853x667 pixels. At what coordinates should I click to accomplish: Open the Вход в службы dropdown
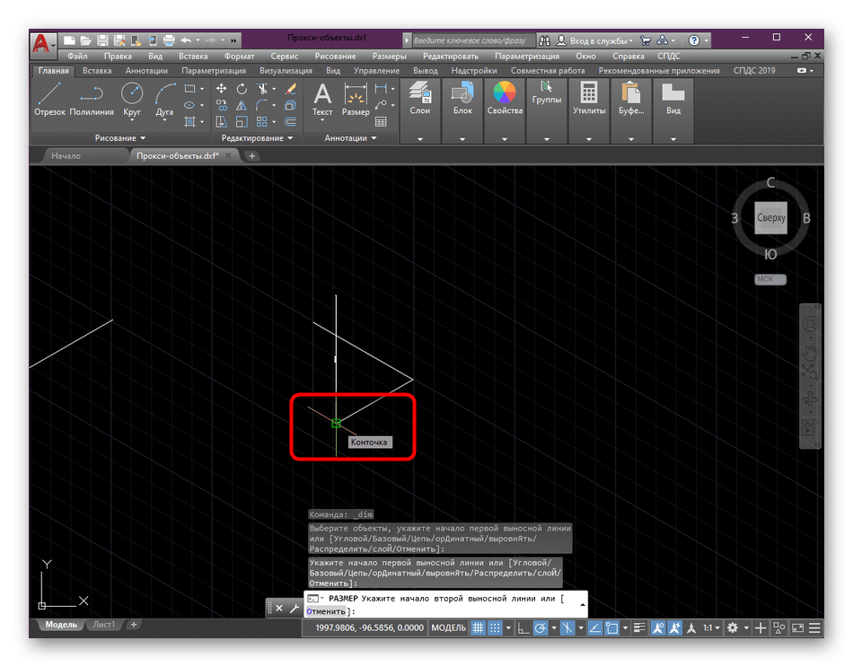(x=601, y=40)
